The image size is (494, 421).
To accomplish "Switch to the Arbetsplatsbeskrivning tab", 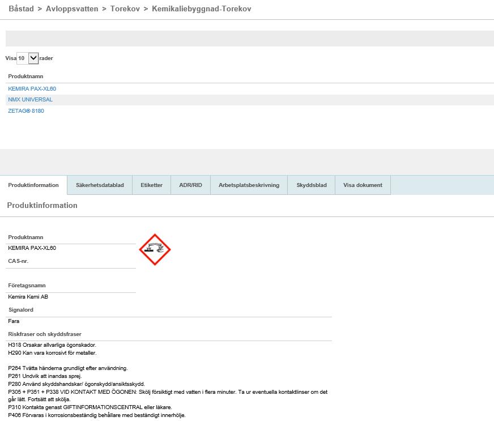I will click(249, 185).
